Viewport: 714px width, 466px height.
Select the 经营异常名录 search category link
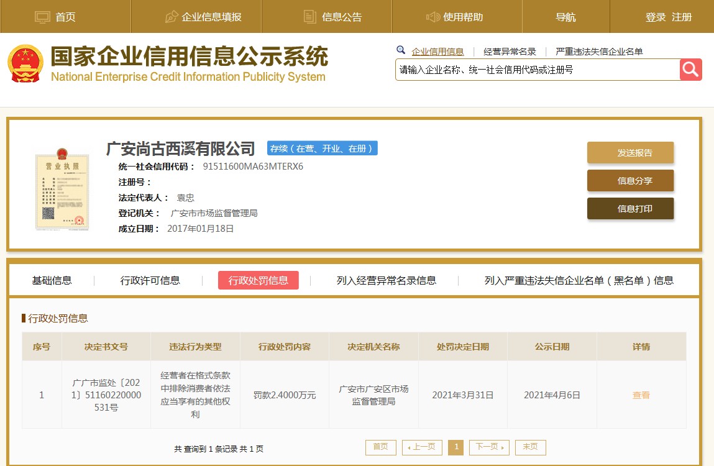[x=510, y=52]
